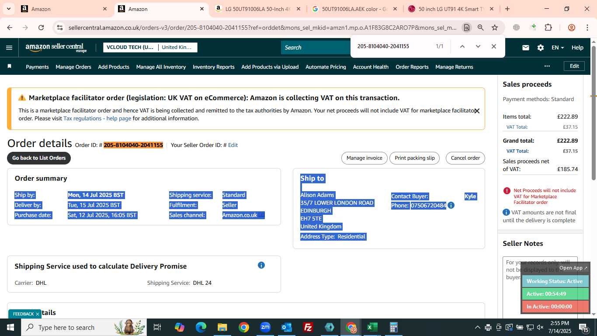Open Tax regulations - help page link
597x336 pixels.
point(97,119)
